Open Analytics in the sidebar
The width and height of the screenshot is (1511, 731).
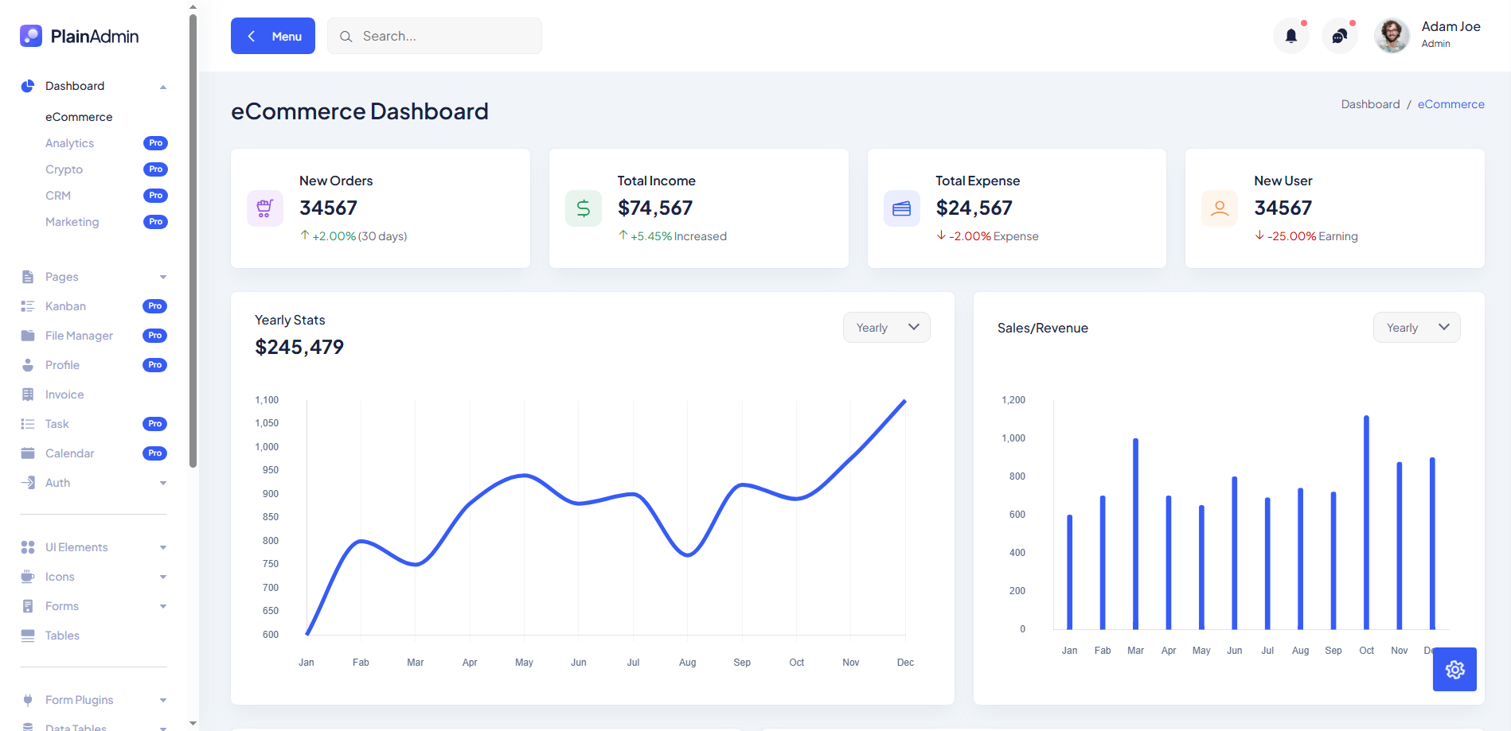point(69,143)
